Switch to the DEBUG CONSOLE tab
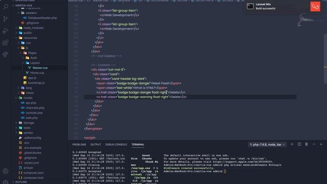Viewport: 327px width, 184px height. 116,144
